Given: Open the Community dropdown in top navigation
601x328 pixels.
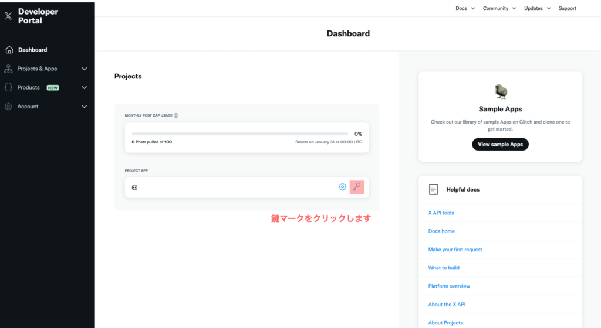Looking at the screenshot, I should 499,8.
